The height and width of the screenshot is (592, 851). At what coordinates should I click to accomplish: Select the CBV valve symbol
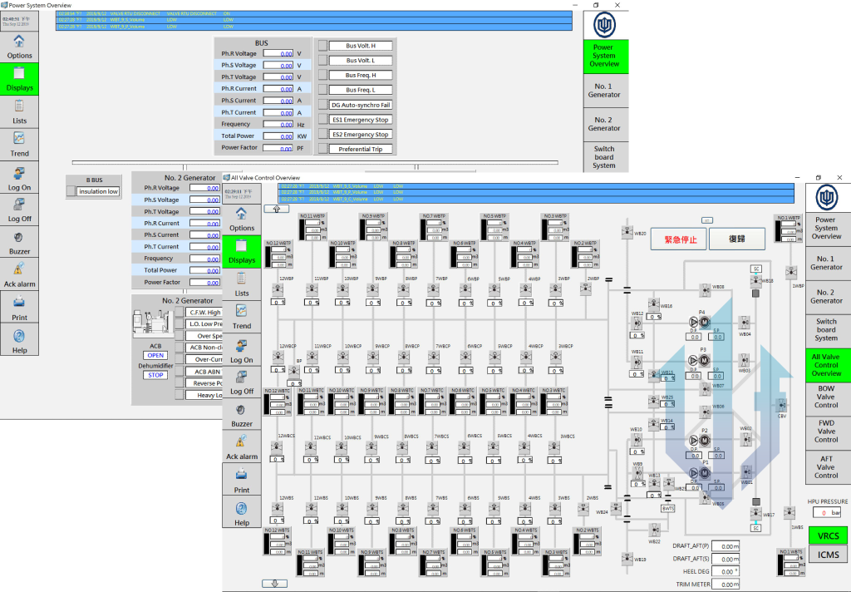[782, 404]
